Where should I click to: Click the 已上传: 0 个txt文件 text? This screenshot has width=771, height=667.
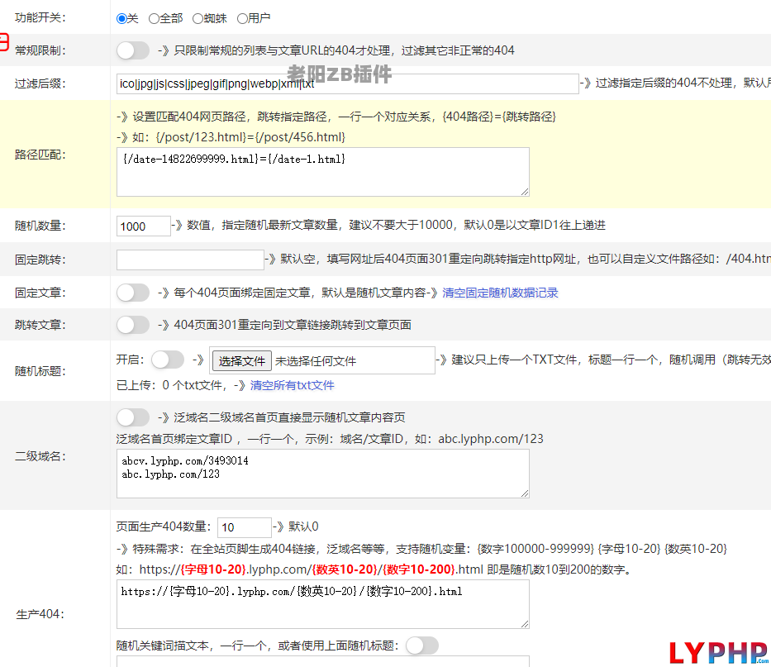click(172, 385)
